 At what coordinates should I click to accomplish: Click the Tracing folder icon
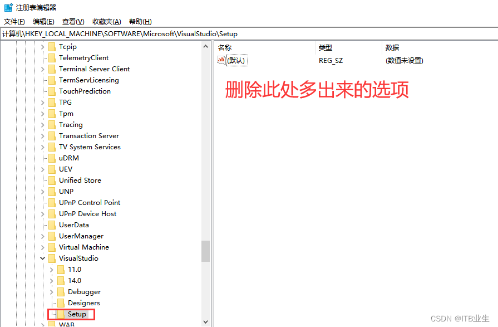coord(52,125)
